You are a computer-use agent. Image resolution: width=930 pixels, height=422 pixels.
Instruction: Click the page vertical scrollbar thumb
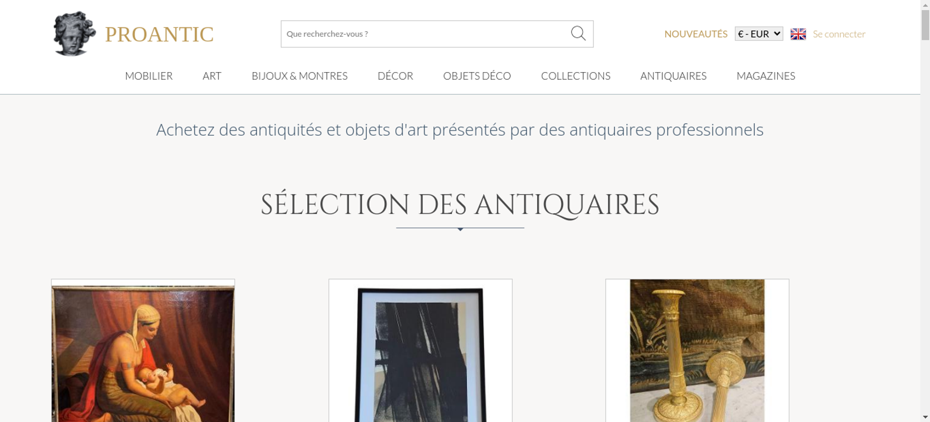[x=925, y=25]
